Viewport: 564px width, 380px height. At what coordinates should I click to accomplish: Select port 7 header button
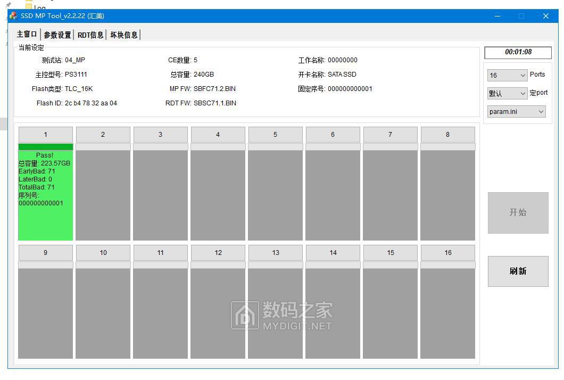coord(390,135)
